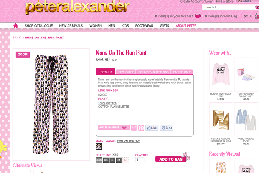Click the ZOOM badge on product image
259x173 pixels.
point(23,55)
